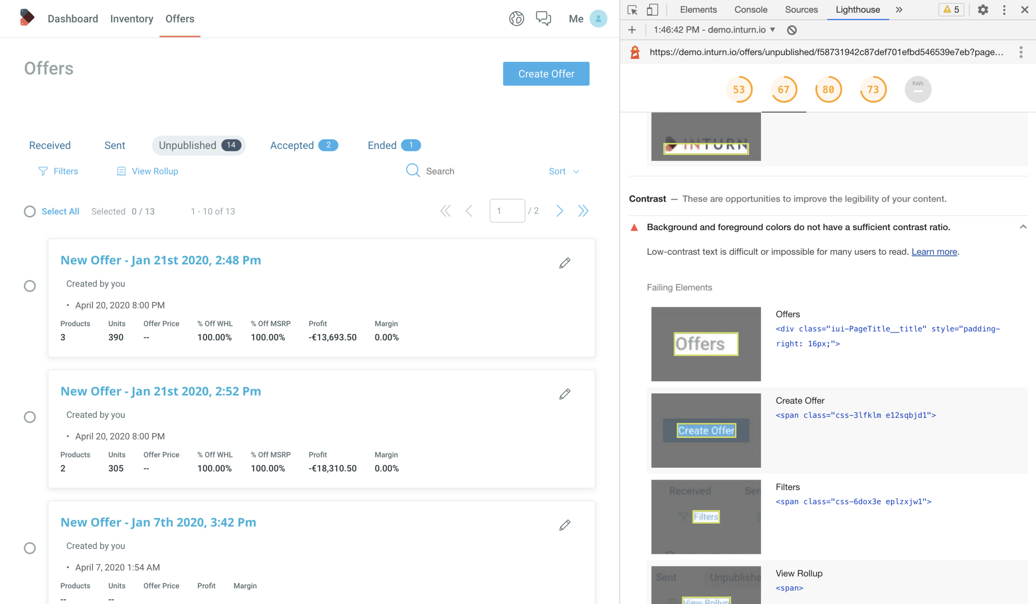The width and height of the screenshot is (1036, 604).
Task: Select the radio for 2:52 Pm offer
Action: [30, 417]
